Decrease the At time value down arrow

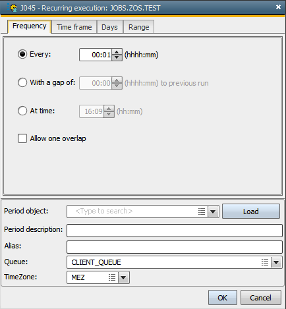click(109, 114)
